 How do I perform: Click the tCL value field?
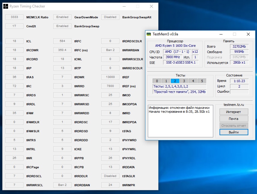coord(14,41)
